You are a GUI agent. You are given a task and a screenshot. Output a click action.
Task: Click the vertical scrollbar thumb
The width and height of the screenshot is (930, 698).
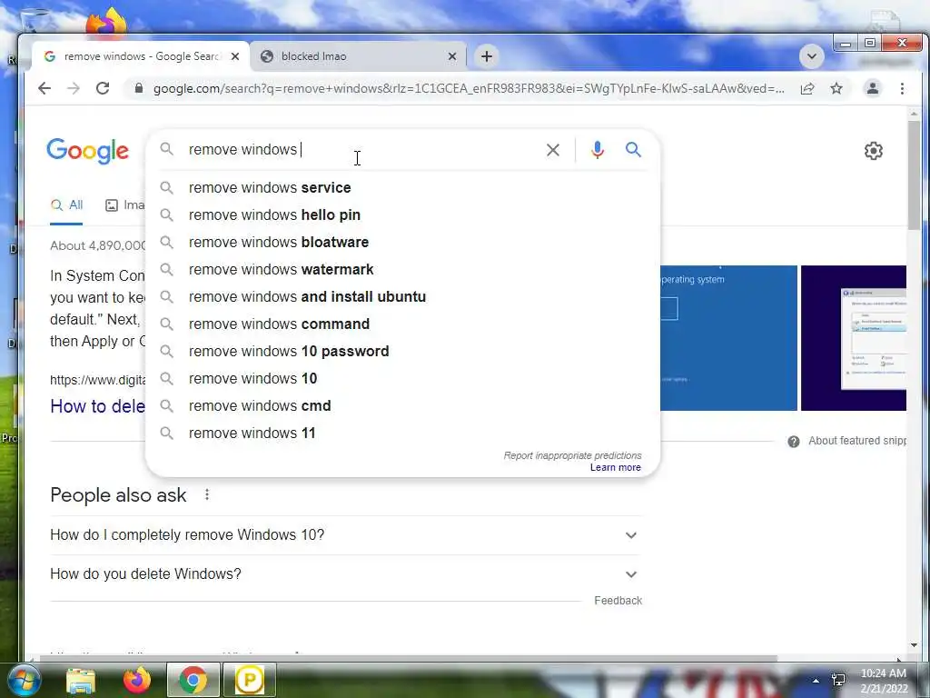914,174
